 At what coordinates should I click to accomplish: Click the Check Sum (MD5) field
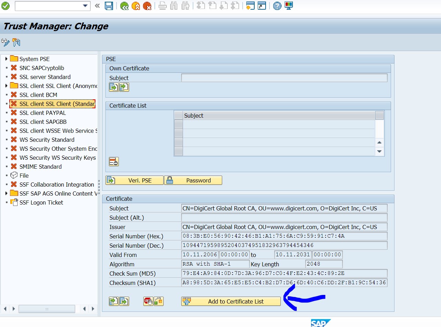284,274
